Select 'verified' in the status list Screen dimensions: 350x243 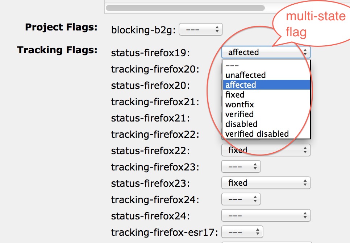267,114
